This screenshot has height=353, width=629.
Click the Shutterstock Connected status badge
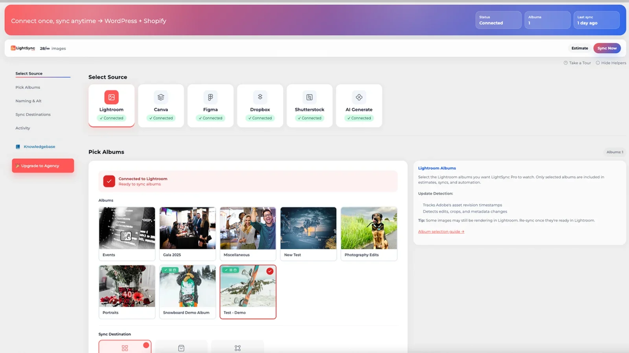click(309, 118)
